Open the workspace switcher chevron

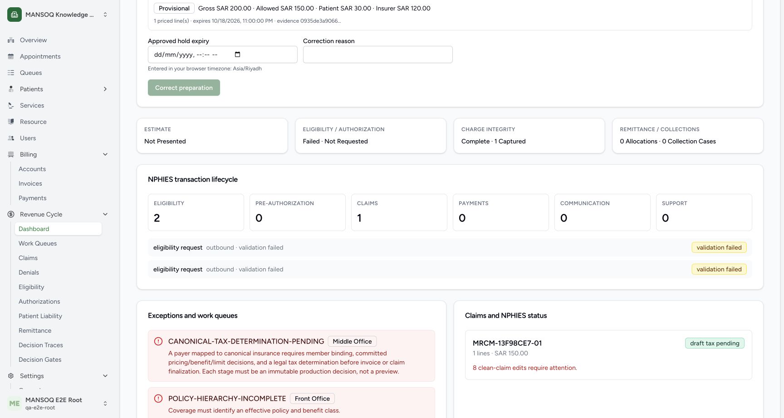click(x=105, y=15)
